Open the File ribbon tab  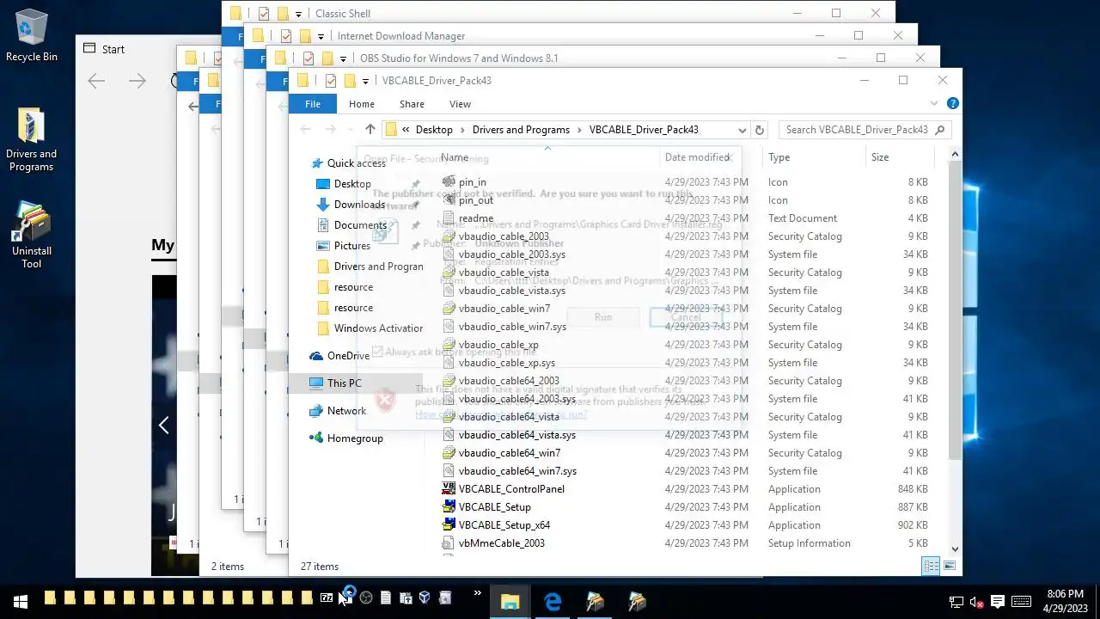(x=313, y=103)
